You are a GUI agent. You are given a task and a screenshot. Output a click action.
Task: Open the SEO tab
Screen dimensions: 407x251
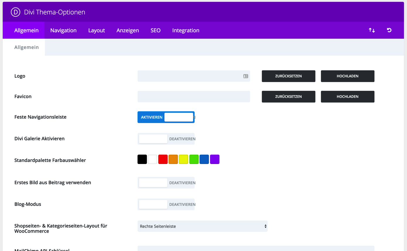155,30
